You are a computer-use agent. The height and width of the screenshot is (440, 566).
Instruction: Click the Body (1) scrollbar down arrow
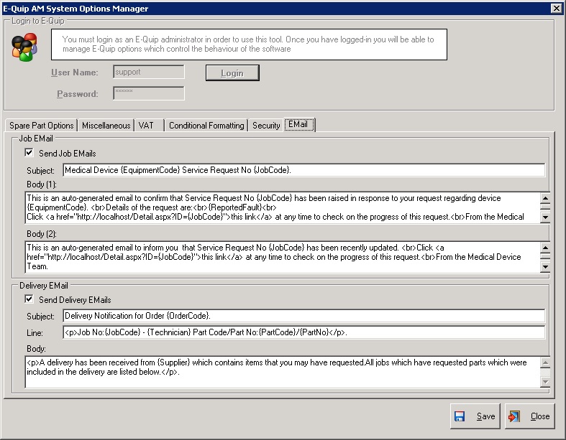pyautogui.click(x=545, y=217)
